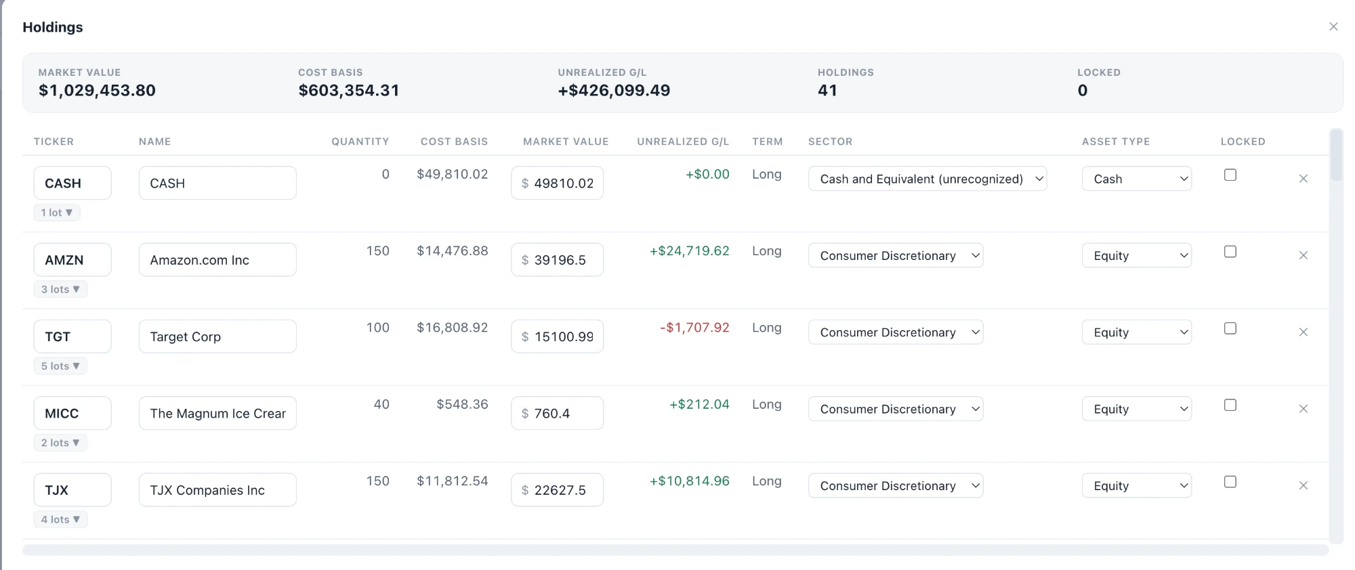Open the CASH asset type dropdown
The image size is (1355, 570).
[x=1137, y=179]
